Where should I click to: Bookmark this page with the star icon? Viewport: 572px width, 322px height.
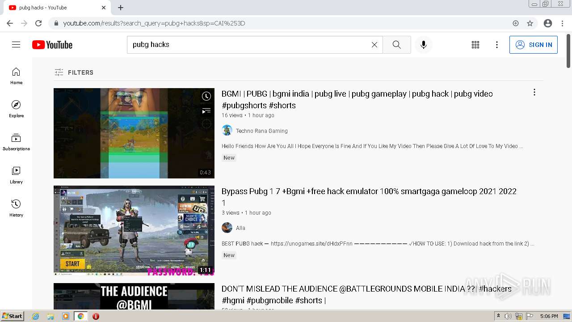click(530, 23)
